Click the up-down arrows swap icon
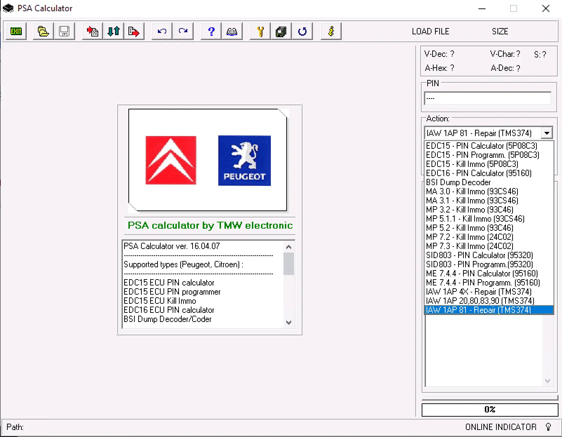Viewport: 562px width, 437px height. 113,32
